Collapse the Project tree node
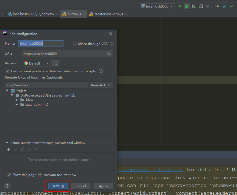The image size is (237, 195). [7, 91]
